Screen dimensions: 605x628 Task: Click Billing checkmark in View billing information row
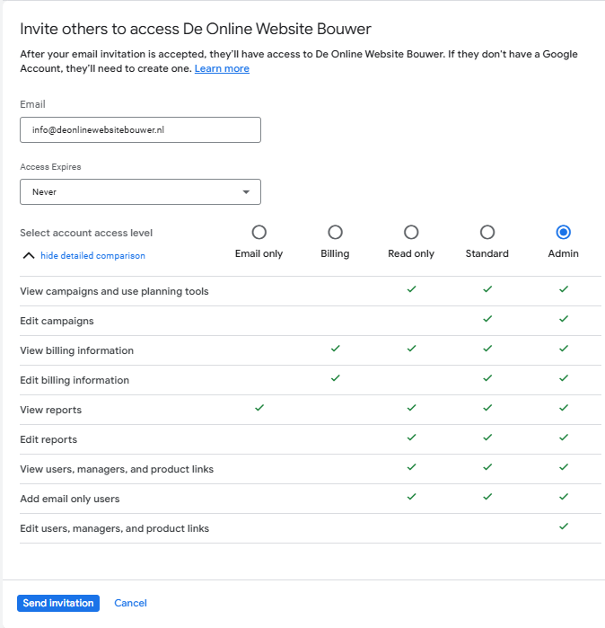click(336, 349)
